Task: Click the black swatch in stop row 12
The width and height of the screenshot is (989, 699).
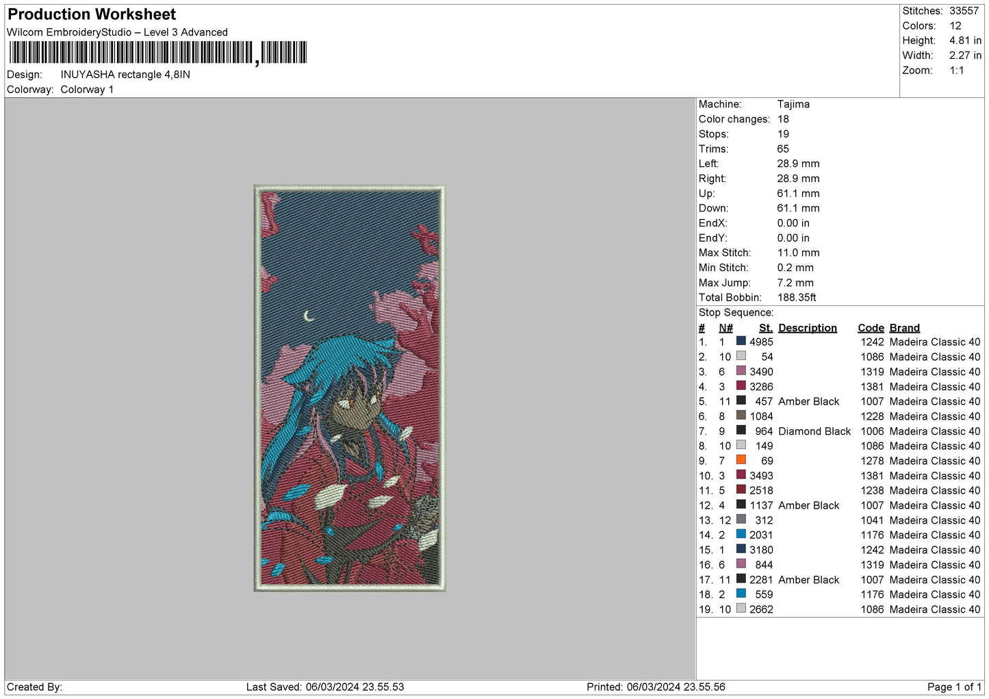Action: pyautogui.click(x=741, y=505)
